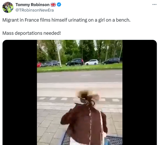Click the dark car on the far right
Image resolution: width=161 pixels, height=145 pixels.
[111, 61]
